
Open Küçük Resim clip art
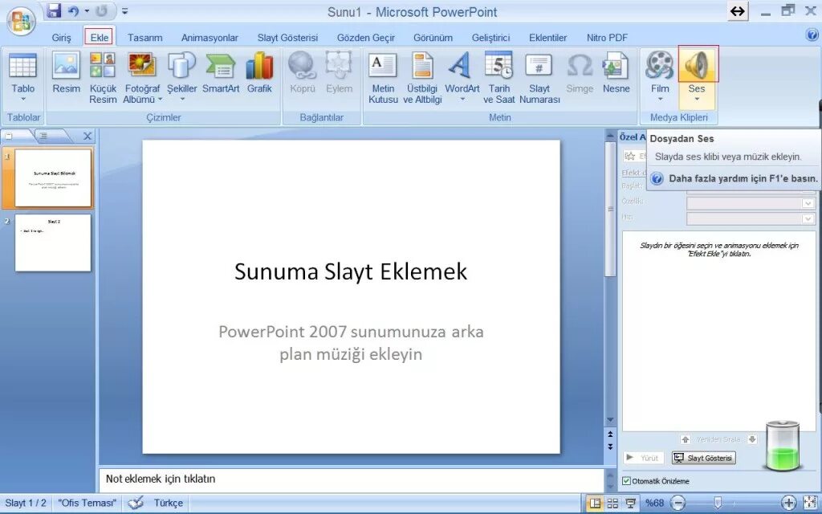[103, 78]
